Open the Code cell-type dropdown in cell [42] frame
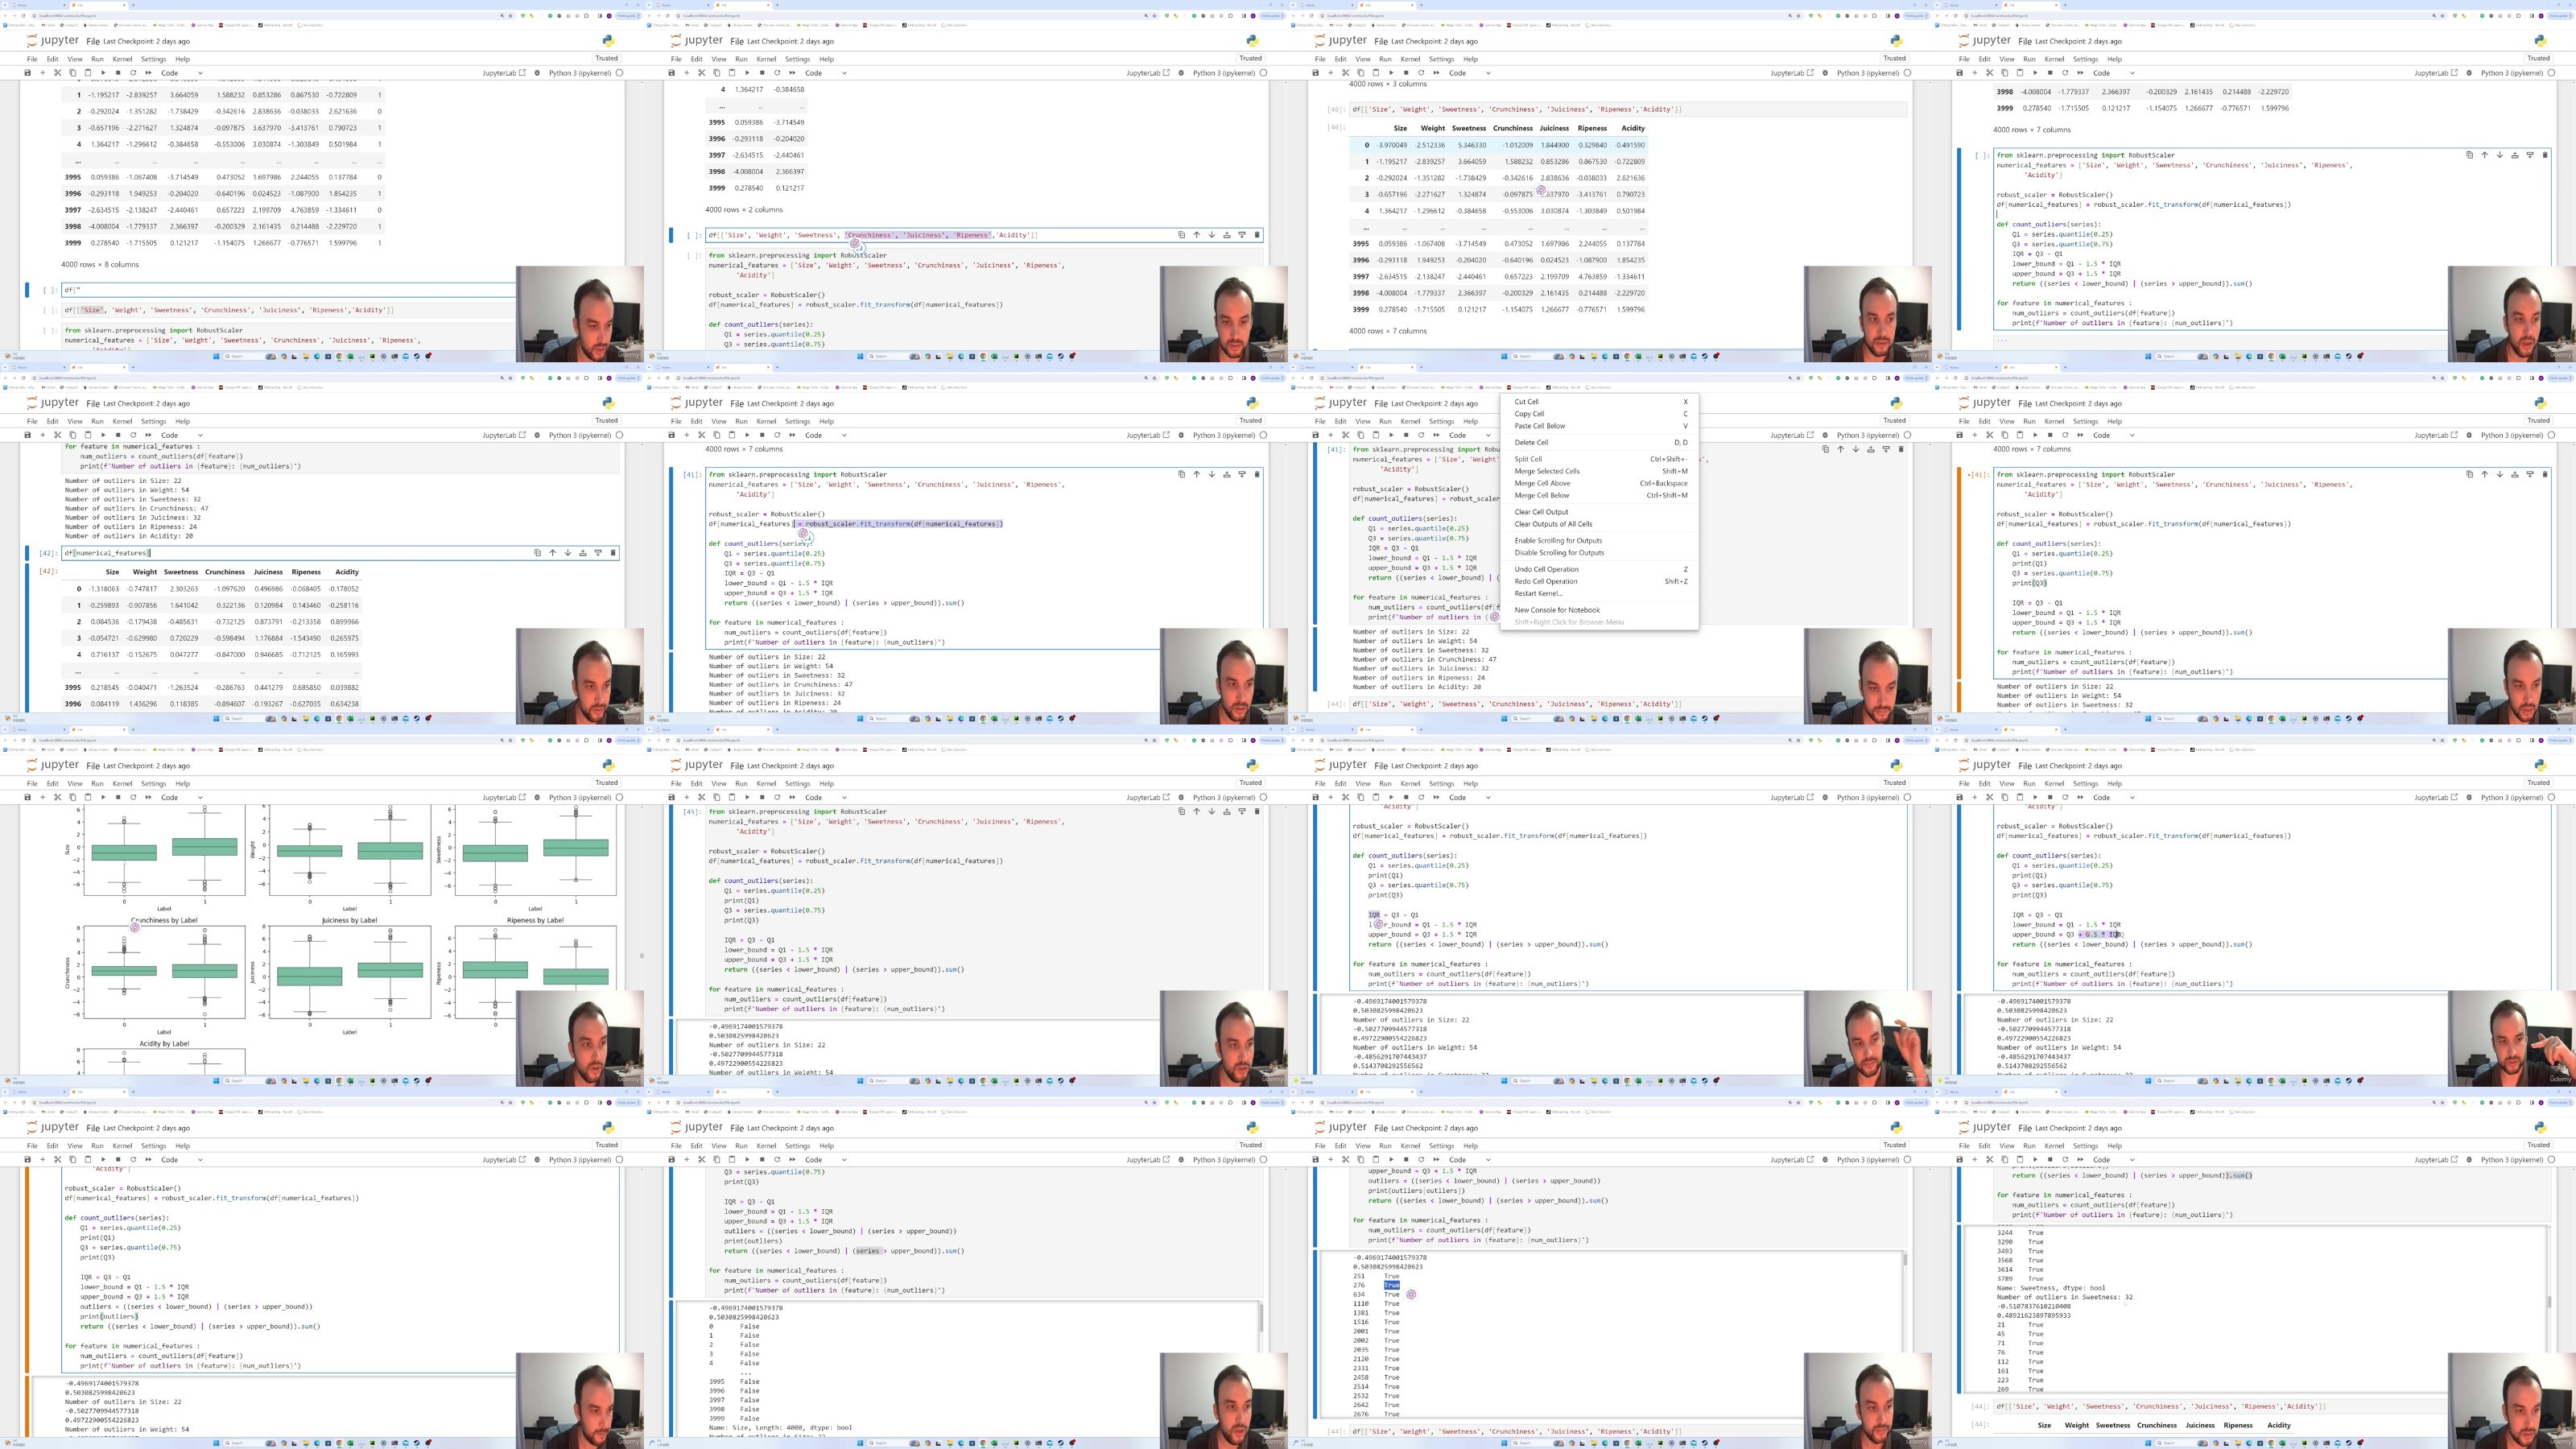2576x1449 pixels. [182, 435]
